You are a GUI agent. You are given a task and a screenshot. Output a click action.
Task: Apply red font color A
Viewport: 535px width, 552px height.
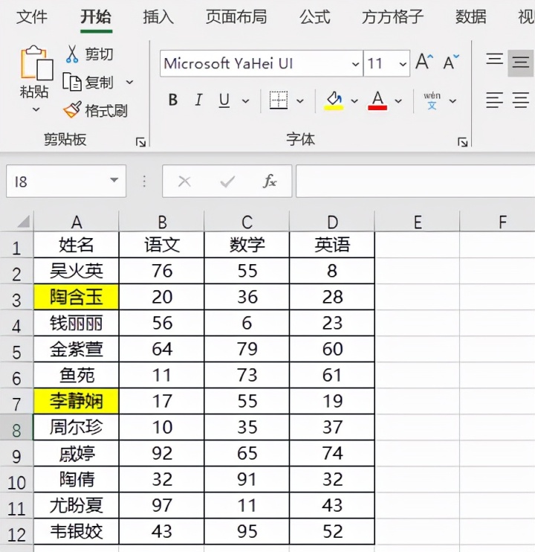tap(377, 101)
